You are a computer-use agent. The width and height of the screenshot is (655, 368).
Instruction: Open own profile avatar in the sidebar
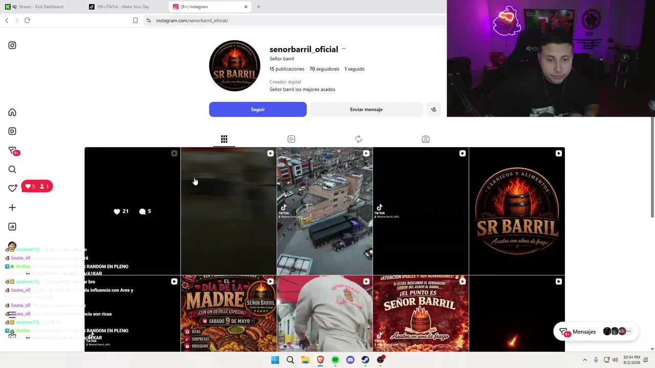point(12,246)
